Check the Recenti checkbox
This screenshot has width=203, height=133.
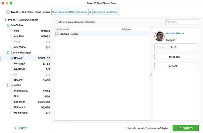[12, 80]
